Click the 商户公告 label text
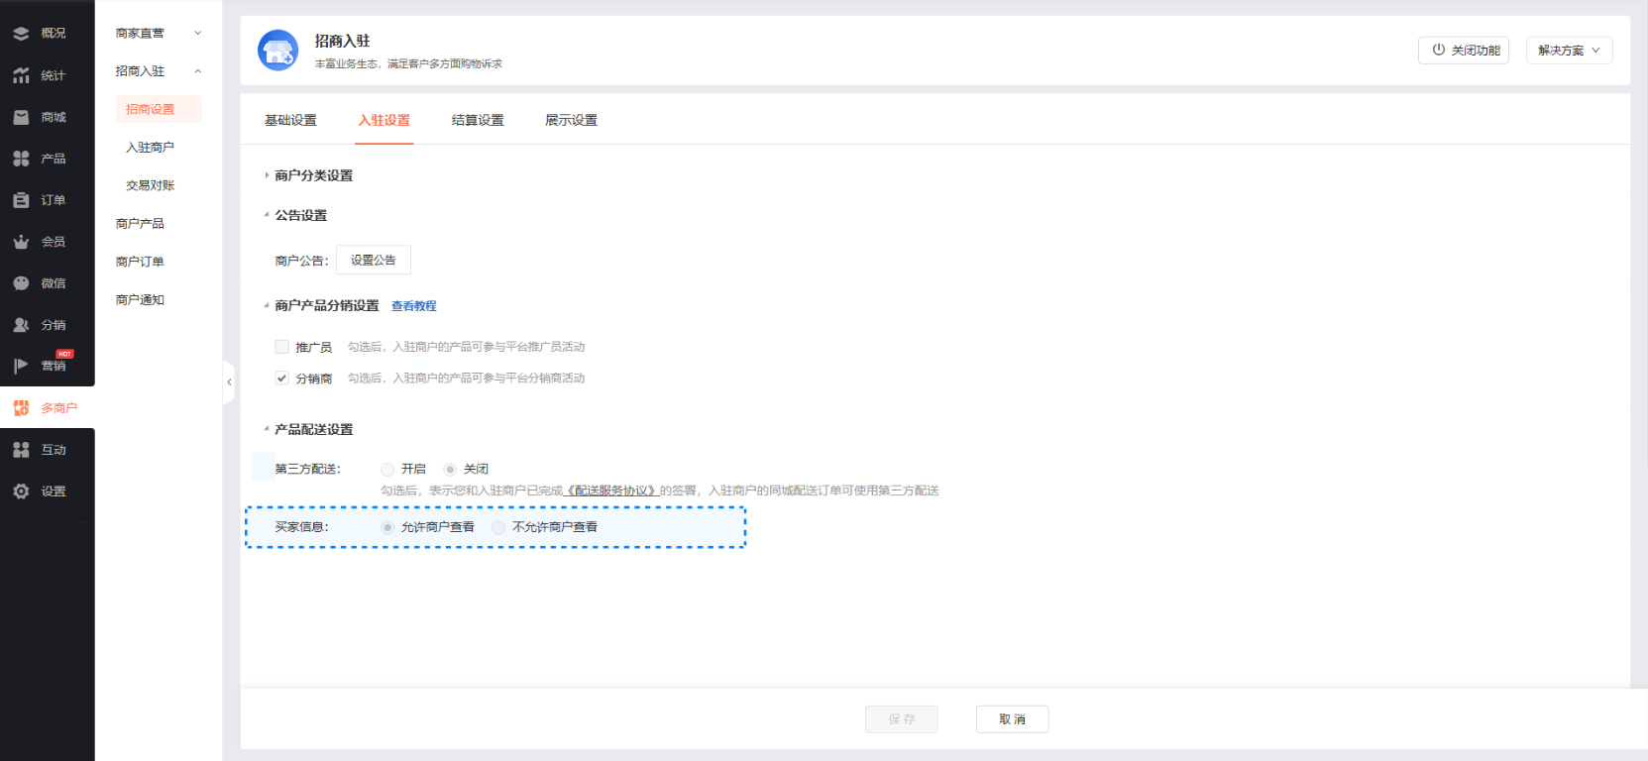The image size is (1648, 761). 301,261
